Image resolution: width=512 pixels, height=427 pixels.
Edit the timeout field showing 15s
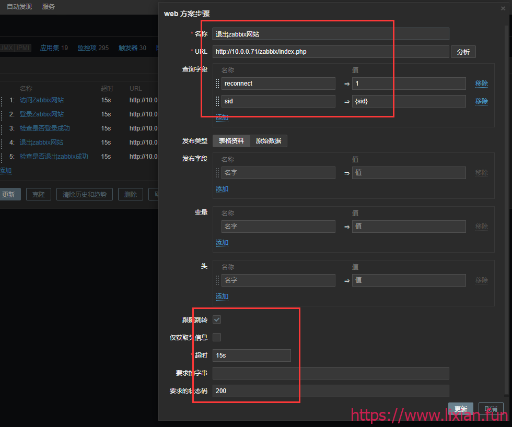pyautogui.click(x=252, y=355)
